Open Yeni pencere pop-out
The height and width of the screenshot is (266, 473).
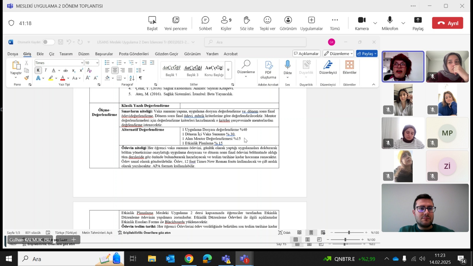pyautogui.click(x=176, y=23)
